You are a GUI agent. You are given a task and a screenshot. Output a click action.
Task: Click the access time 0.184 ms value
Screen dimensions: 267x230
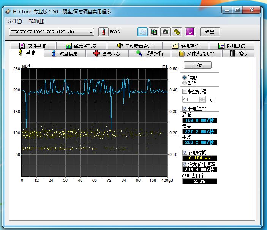coord(200,158)
